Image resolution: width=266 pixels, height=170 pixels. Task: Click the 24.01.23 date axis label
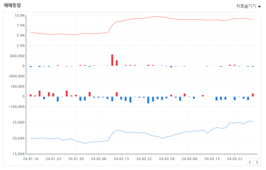tap(53, 159)
